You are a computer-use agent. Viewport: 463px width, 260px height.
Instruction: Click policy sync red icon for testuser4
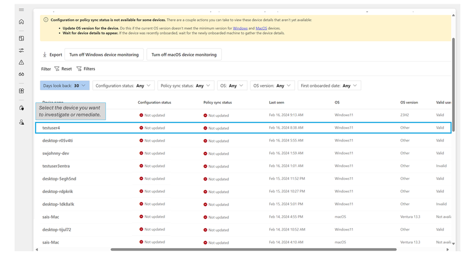coord(205,128)
